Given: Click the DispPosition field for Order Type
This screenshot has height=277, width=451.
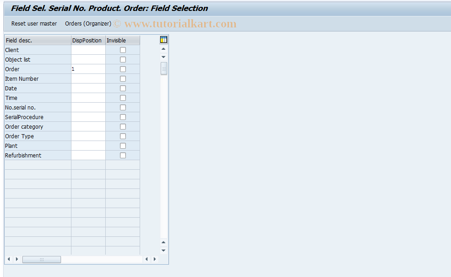Looking at the screenshot, I should pos(88,136).
